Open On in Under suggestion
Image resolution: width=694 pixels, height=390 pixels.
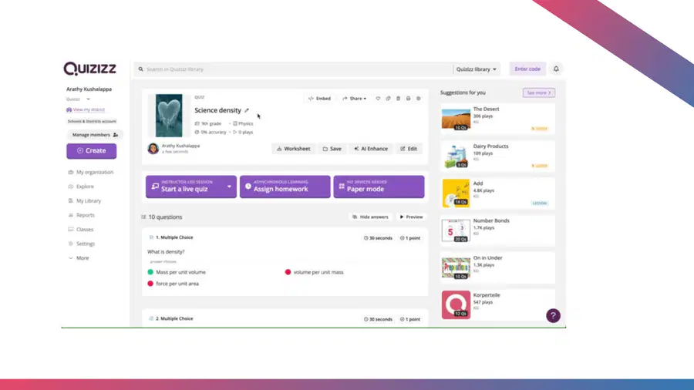(x=497, y=267)
